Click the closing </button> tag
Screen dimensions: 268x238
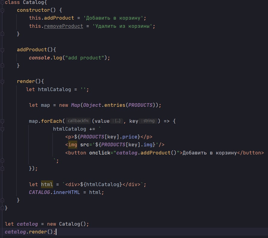(251, 153)
